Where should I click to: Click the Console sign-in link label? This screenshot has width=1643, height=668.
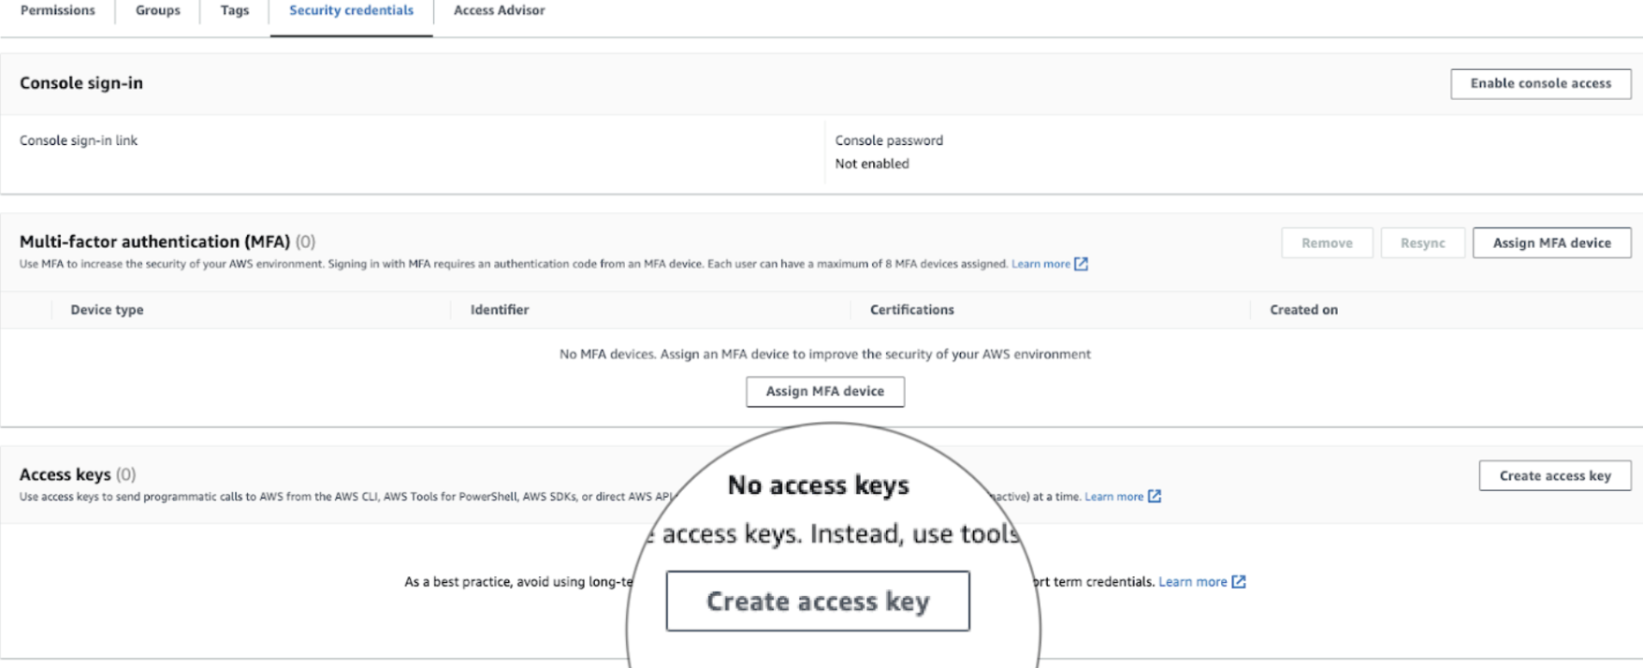tap(79, 140)
